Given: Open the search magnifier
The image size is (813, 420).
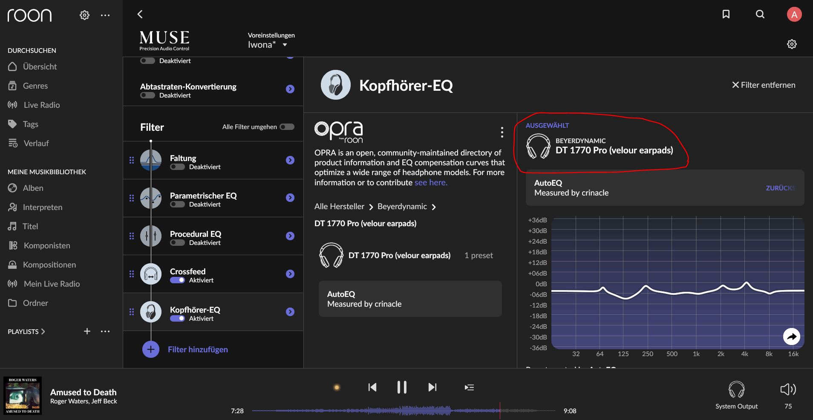Looking at the screenshot, I should [760, 14].
